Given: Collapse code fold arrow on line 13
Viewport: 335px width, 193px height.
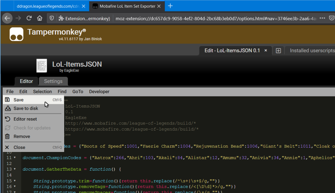Looking at the screenshot, I should (15, 169).
